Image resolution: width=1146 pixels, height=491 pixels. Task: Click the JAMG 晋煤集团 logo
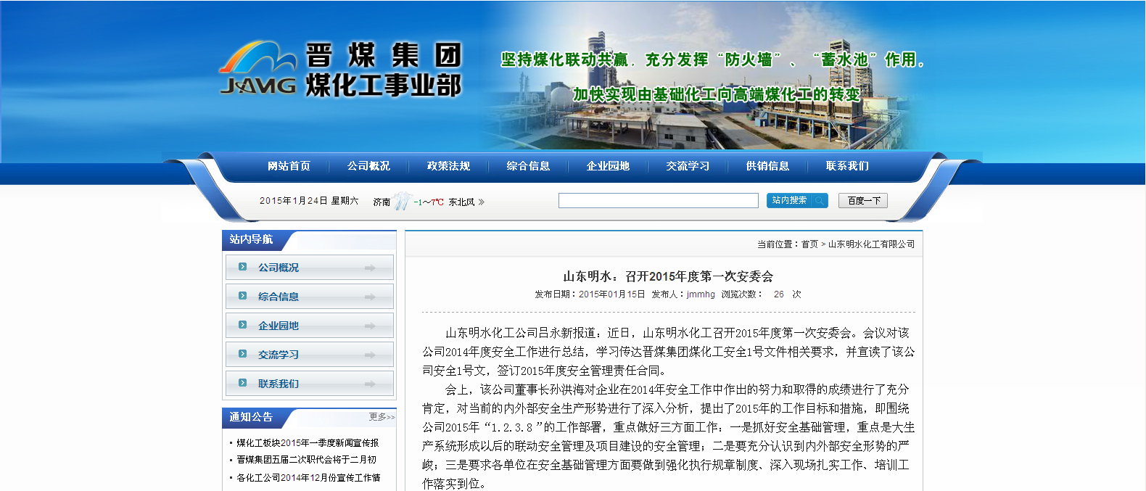pyautogui.click(x=340, y=70)
